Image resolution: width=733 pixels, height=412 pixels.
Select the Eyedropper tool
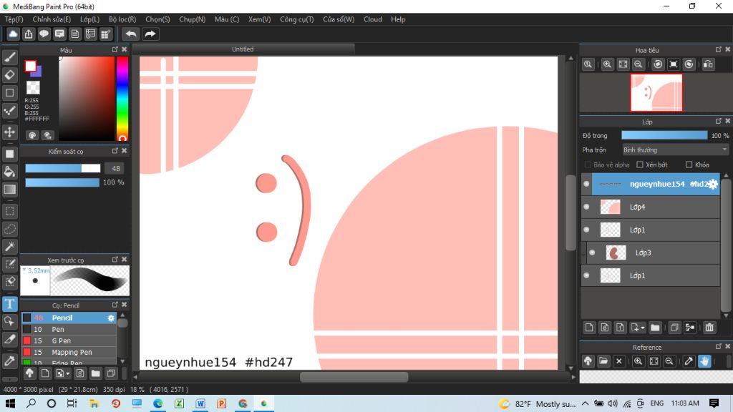(10, 360)
